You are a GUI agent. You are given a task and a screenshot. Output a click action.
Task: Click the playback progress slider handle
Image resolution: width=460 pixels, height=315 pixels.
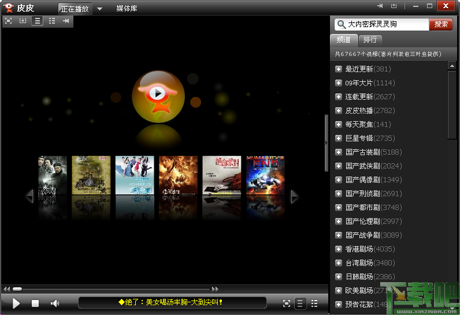[x=17, y=289]
